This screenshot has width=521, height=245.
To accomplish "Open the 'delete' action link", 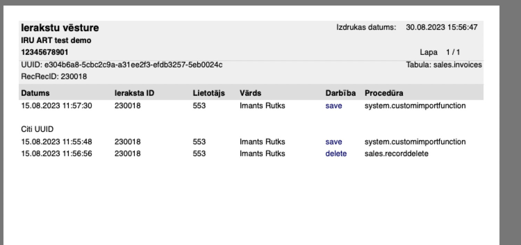I will (336, 153).
